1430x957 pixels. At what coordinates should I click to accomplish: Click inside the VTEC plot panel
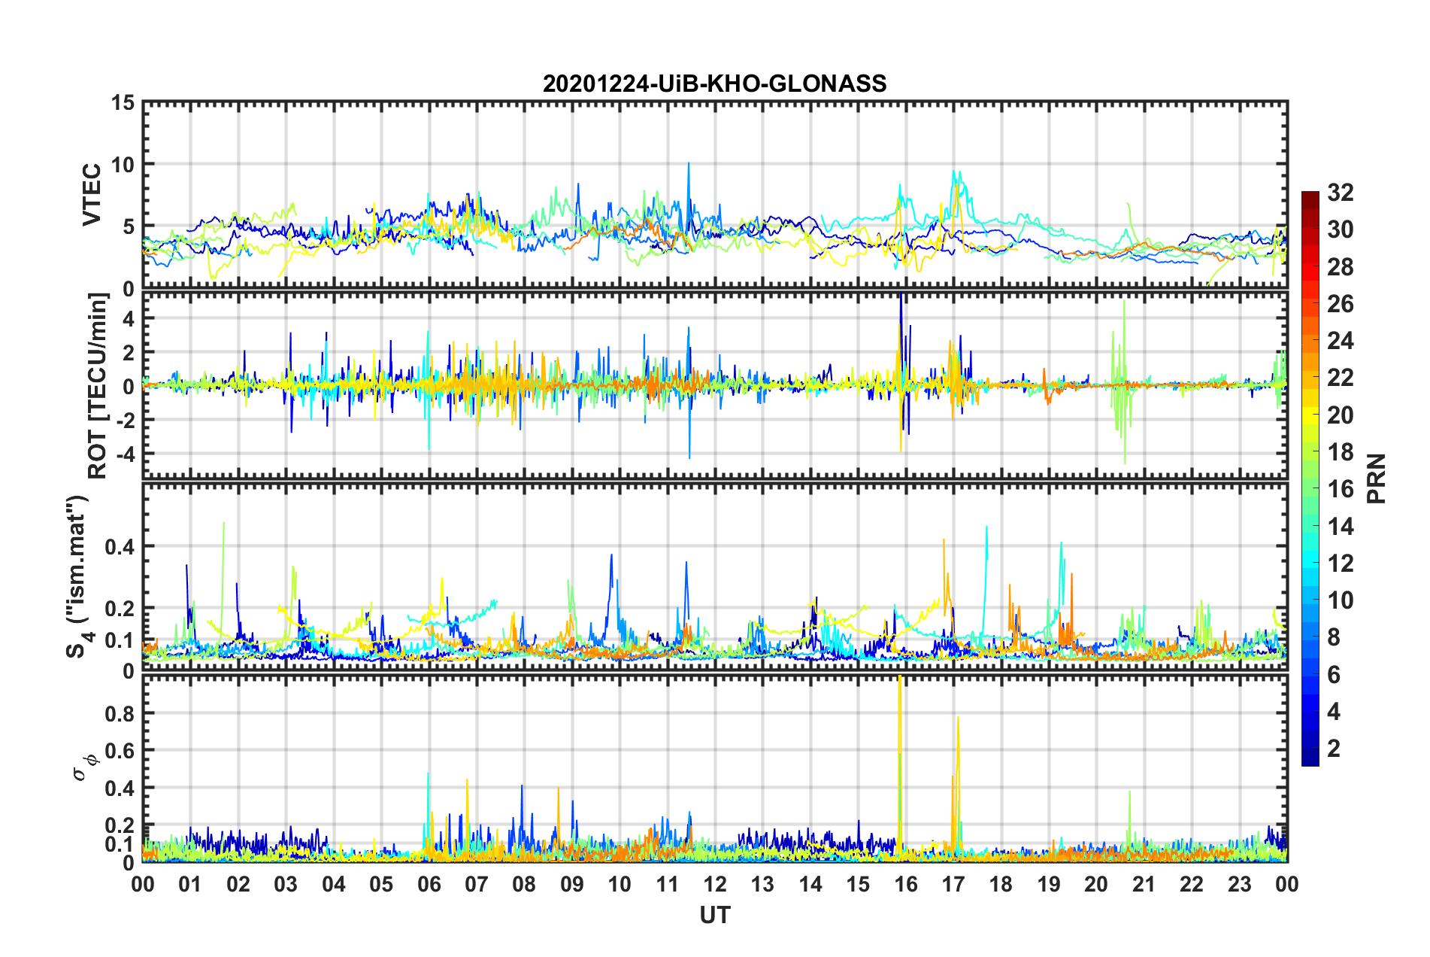pos(715,195)
